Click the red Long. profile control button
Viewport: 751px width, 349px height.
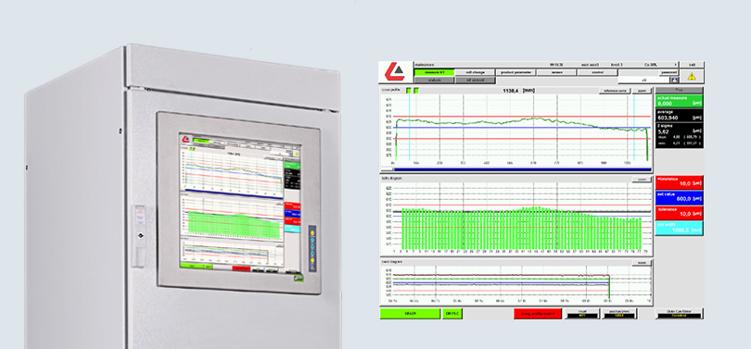(x=538, y=314)
